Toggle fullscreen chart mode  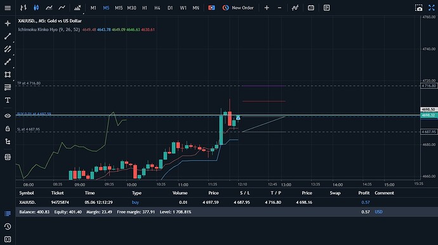point(432,8)
